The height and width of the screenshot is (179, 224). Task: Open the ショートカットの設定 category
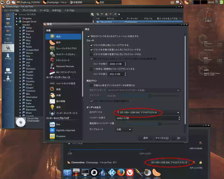click(x=63, y=83)
